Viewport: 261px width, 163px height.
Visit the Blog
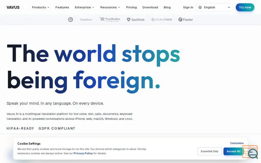167,7
